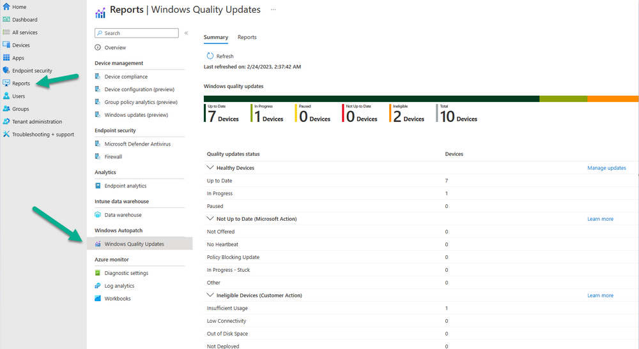Select the Not Offered row
The image size is (639, 349).
421,232
